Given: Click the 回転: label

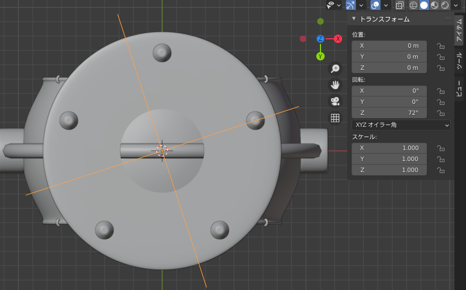Looking at the screenshot, I should (359, 80).
